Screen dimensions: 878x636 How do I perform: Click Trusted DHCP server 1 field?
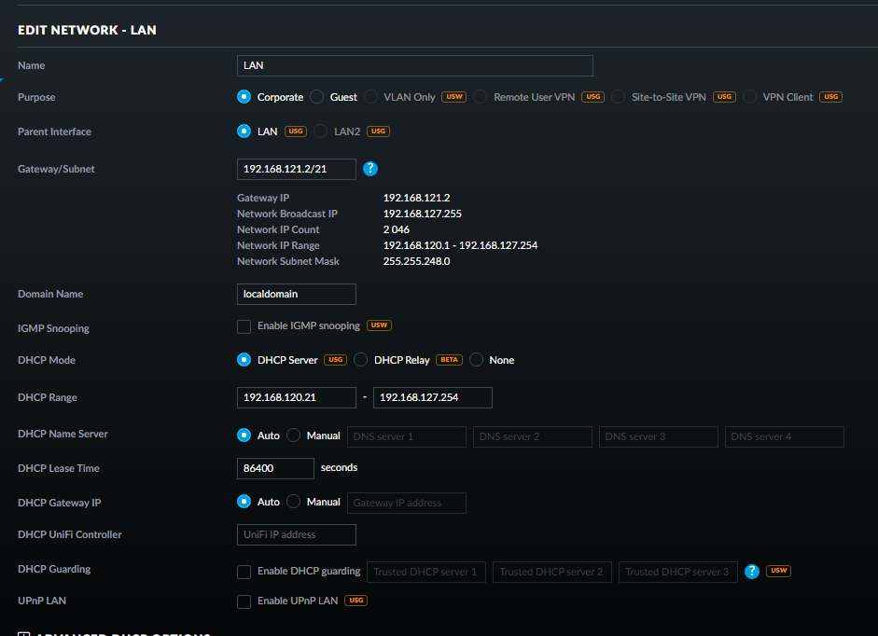[426, 573]
